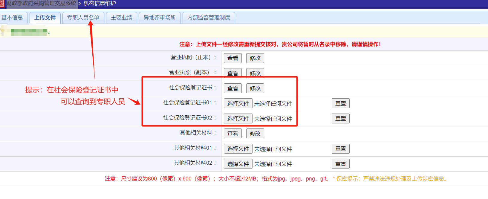Open the 基本信息 tab

(x=13, y=18)
